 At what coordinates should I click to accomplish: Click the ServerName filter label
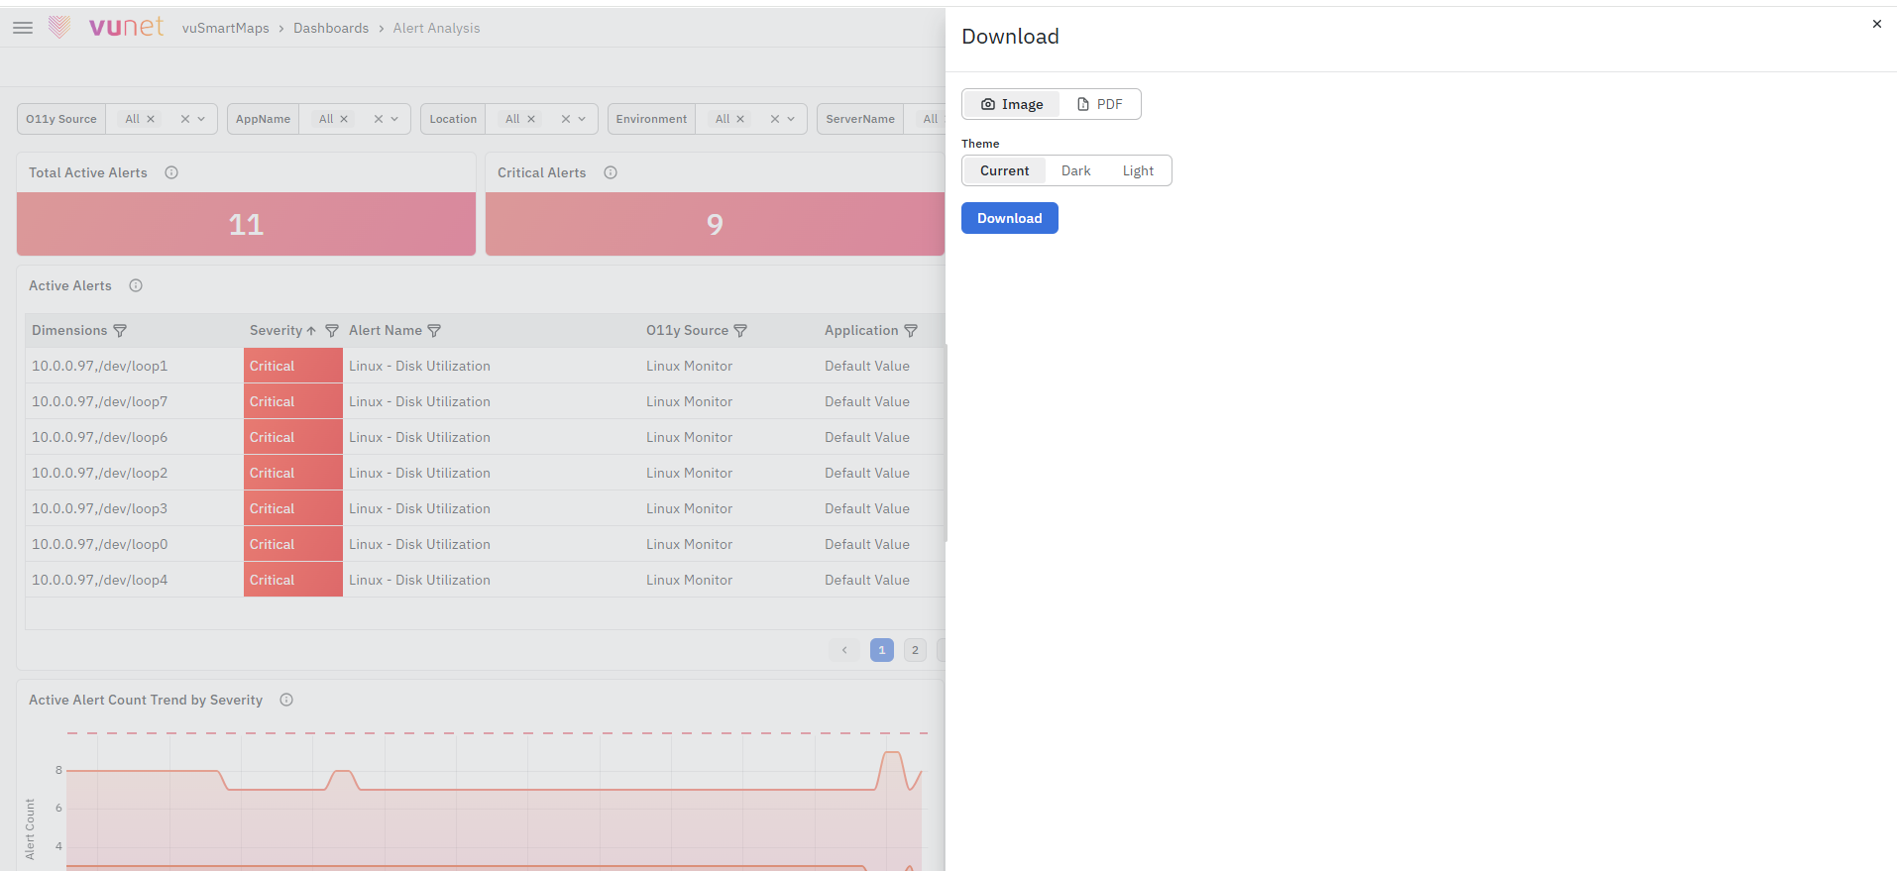[860, 119]
